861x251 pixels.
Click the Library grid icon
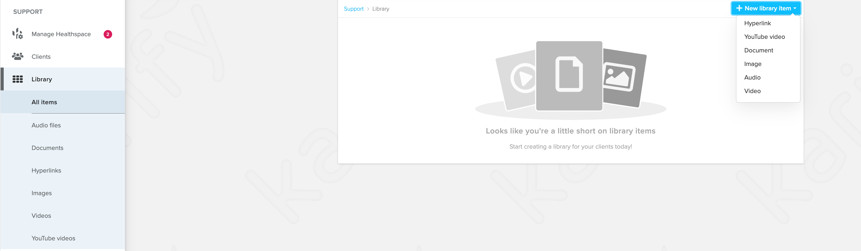point(17,79)
